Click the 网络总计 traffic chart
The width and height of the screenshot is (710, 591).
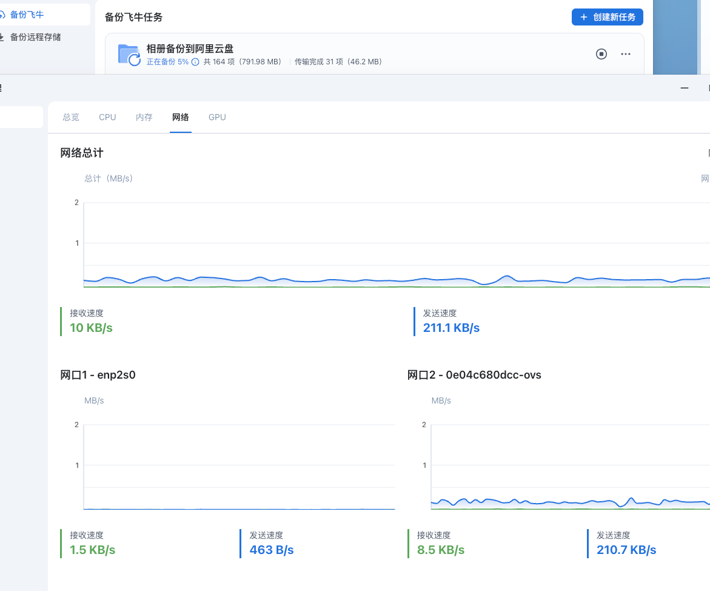[x=397, y=245]
